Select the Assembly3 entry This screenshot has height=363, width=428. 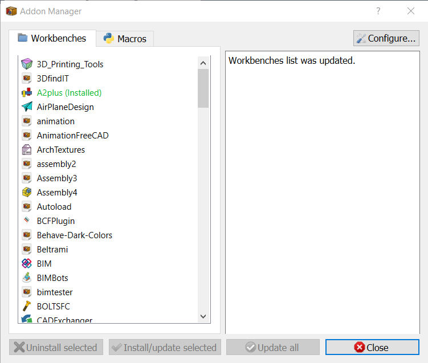click(57, 178)
